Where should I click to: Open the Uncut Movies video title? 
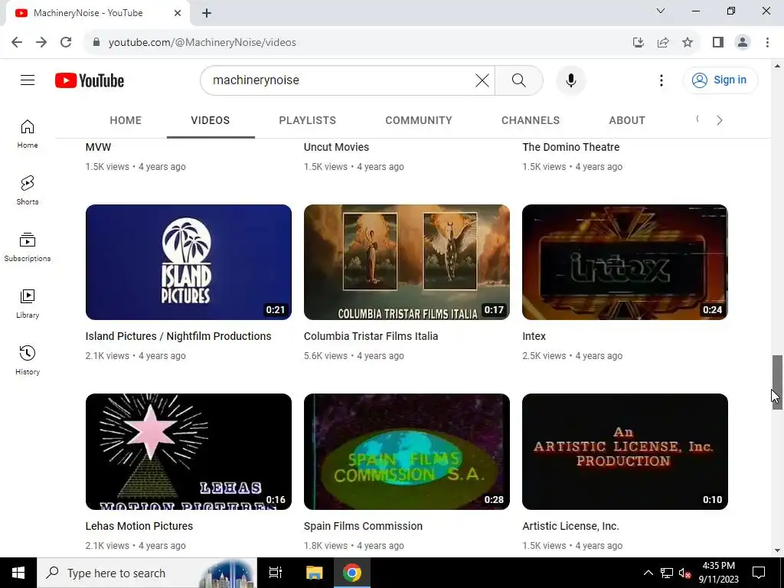tap(336, 147)
